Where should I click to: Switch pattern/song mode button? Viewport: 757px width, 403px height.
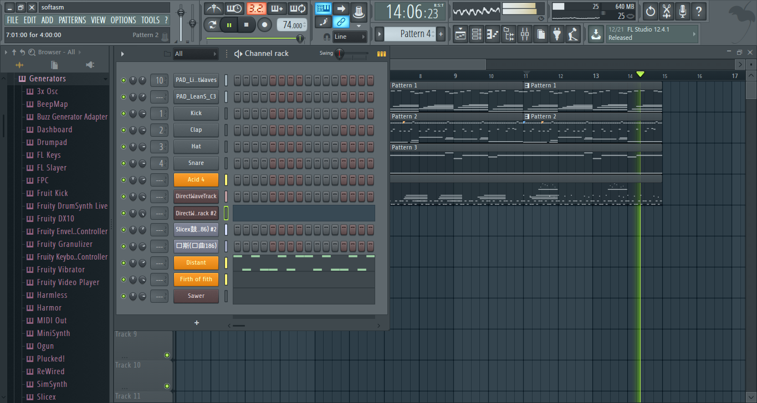211,25
